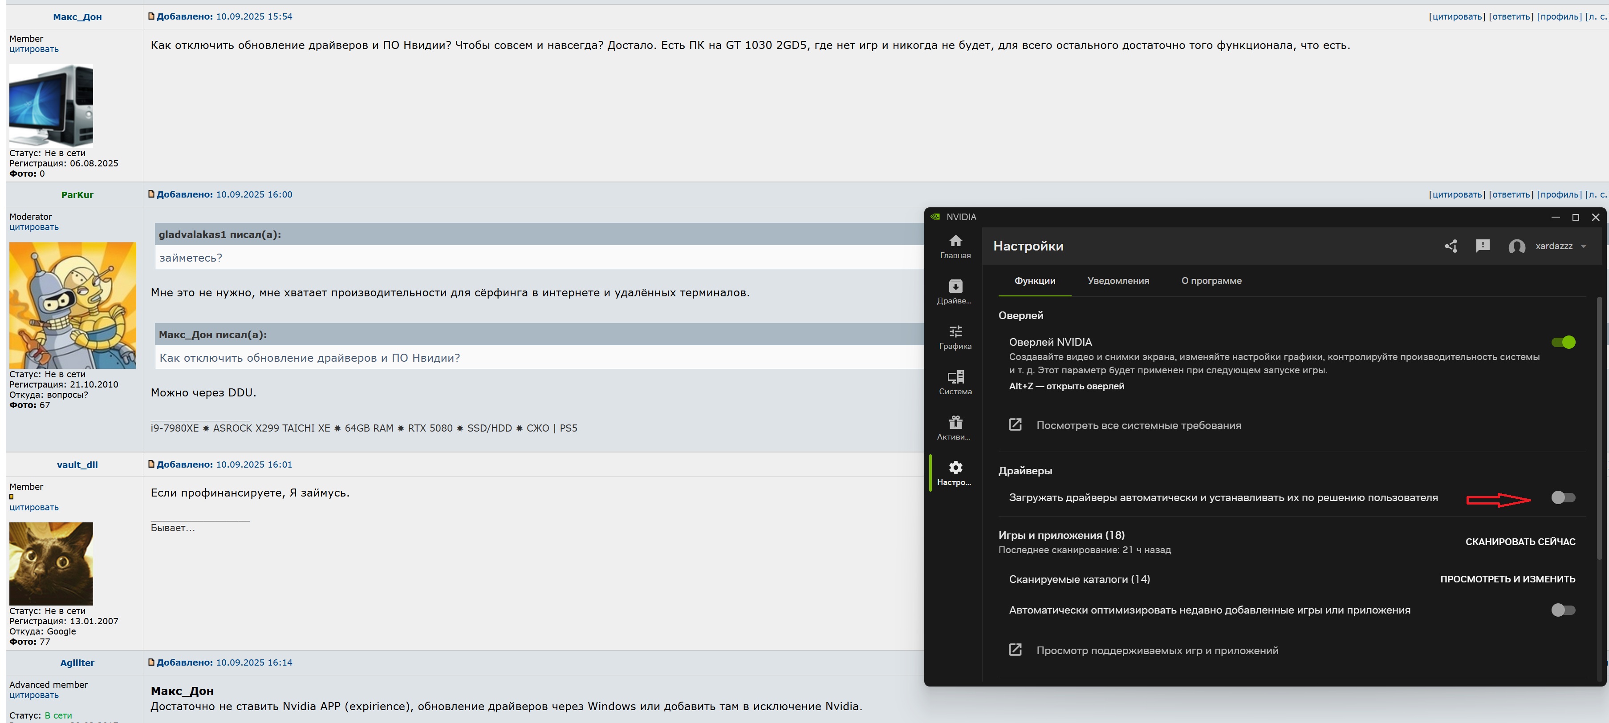The image size is (1609, 723).
Task: Click the NVIDIA settings vertical scrollbar
Action: [1599, 428]
